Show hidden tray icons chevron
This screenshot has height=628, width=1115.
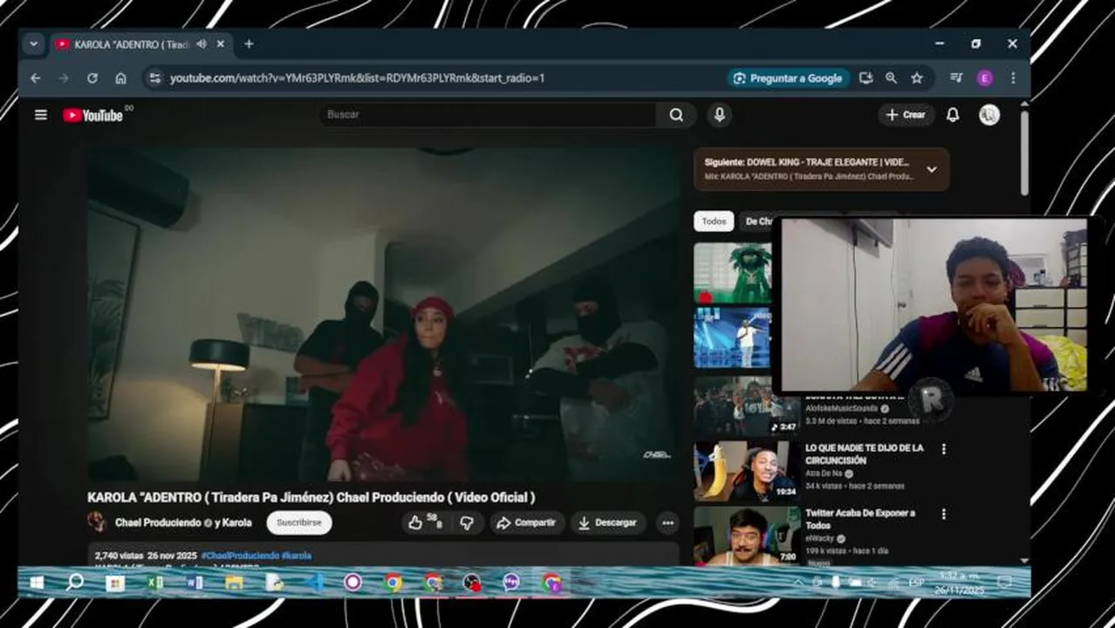coord(797,583)
